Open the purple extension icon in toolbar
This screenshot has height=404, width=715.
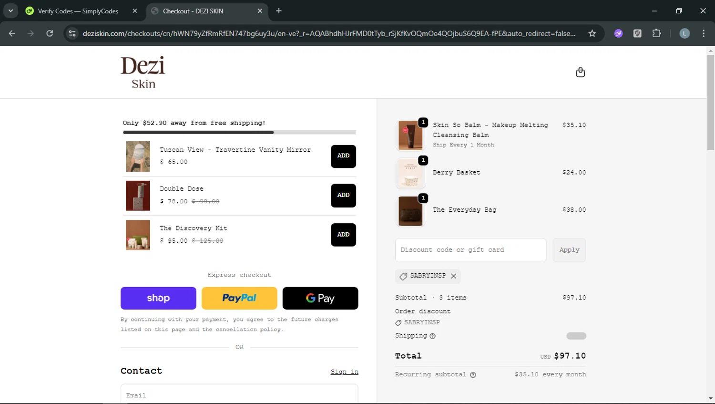pyautogui.click(x=618, y=33)
